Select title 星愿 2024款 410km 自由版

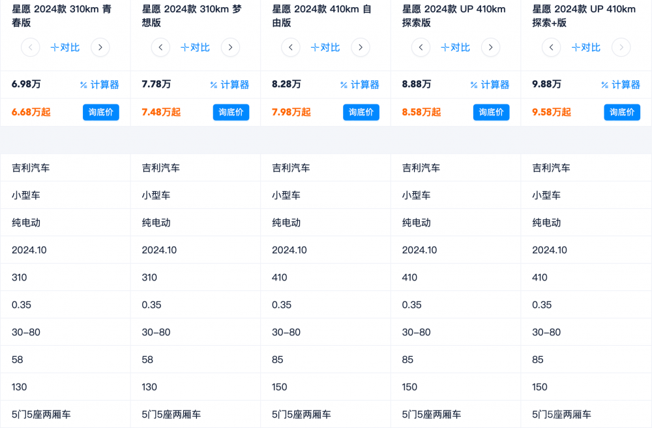pyautogui.click(x=322, y=16)
